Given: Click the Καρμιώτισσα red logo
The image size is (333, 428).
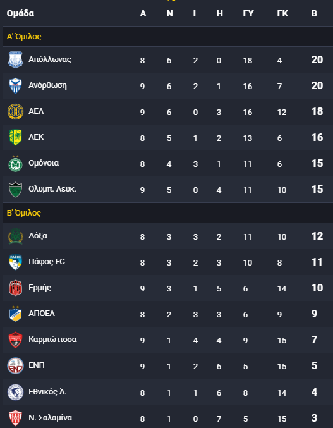Looking at the screenshot, I should (15, 339).
